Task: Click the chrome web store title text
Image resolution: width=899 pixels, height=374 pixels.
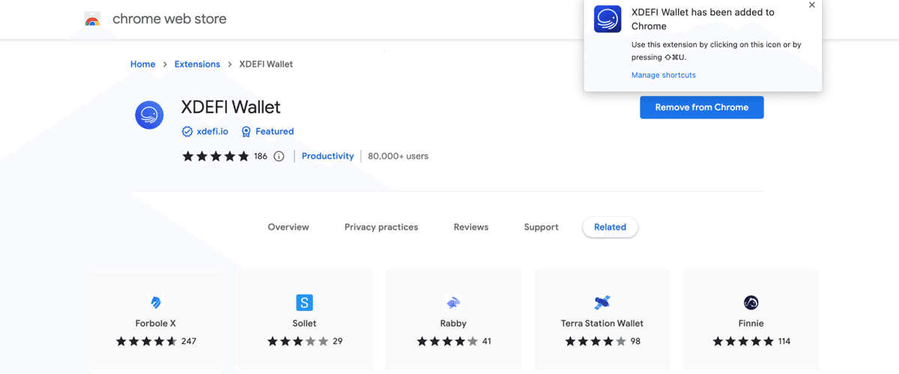Action: [x=169, y=19]
